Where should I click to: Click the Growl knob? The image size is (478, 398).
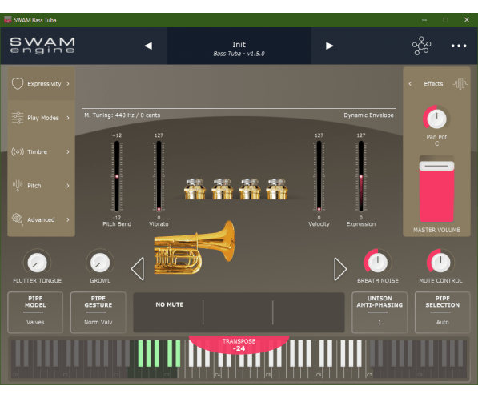pos(100,263)
